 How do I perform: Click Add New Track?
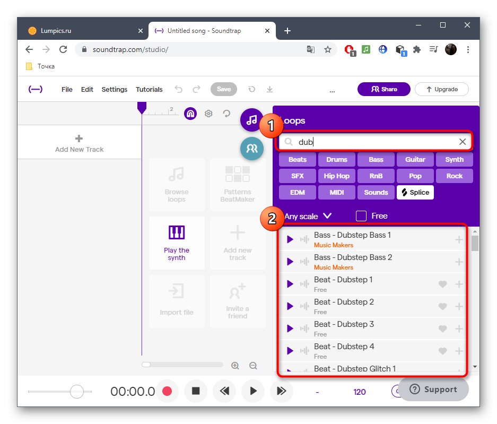pos(79,143)
